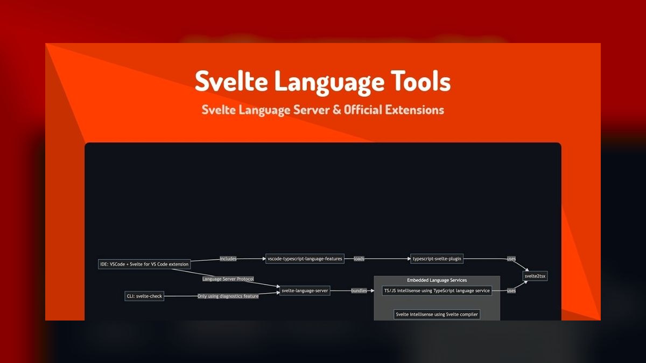Image resolution: width=646 pixels, height=363 pixels.
Task: Select 'Svelte intellisense using Svelte compiler' node
Action: pos(437,315)
